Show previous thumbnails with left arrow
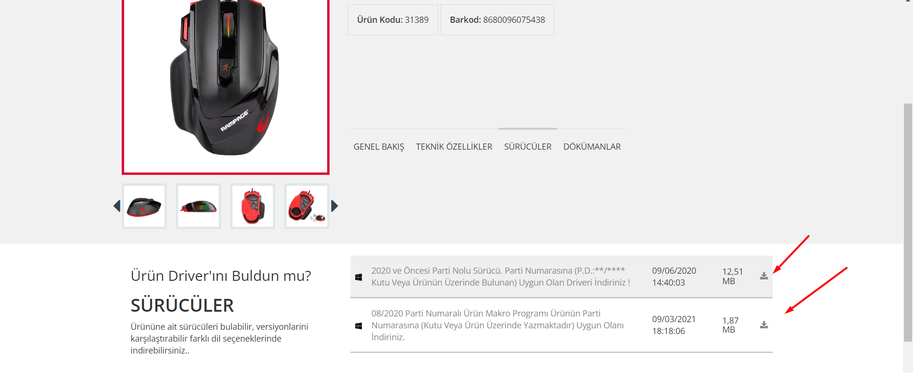The width and height of the screenshot is (913, 373). coord(117,206)
